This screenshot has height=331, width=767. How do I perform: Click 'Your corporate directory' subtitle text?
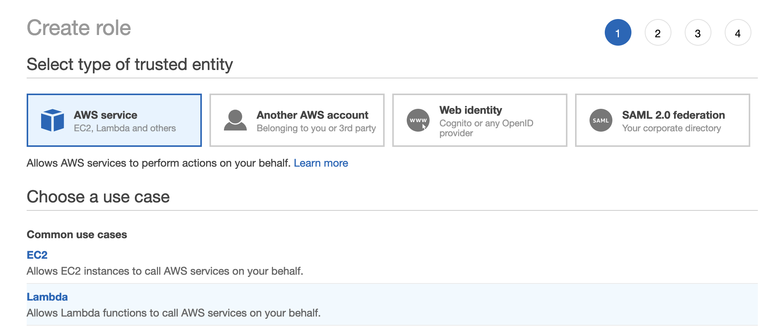(x=671, y=128)
